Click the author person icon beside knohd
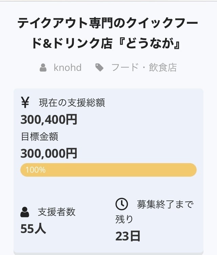The image size is (217, 255). 43,68
